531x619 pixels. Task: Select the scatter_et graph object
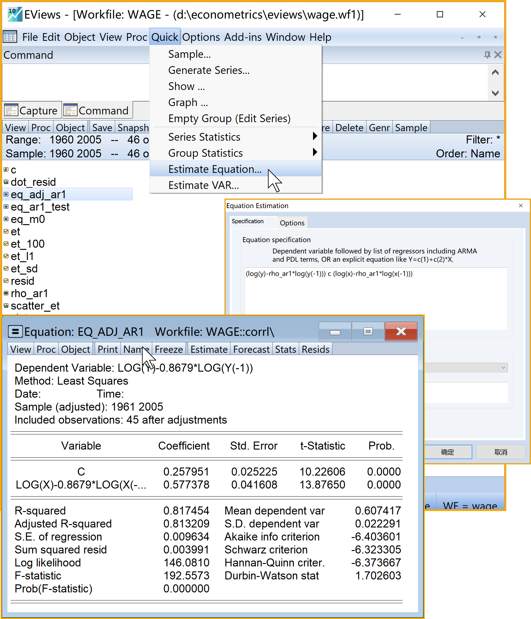pos(35,306)
